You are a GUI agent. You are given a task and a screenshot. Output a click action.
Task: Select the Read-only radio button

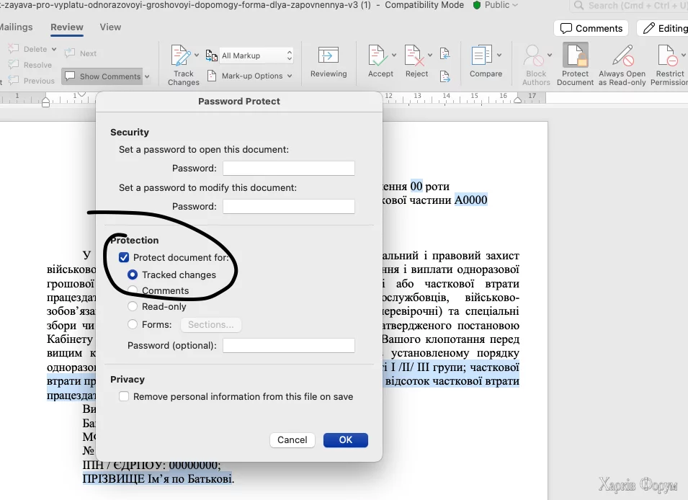pos(133,307)
